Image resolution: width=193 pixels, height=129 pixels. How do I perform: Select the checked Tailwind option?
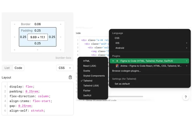[88, 81]
